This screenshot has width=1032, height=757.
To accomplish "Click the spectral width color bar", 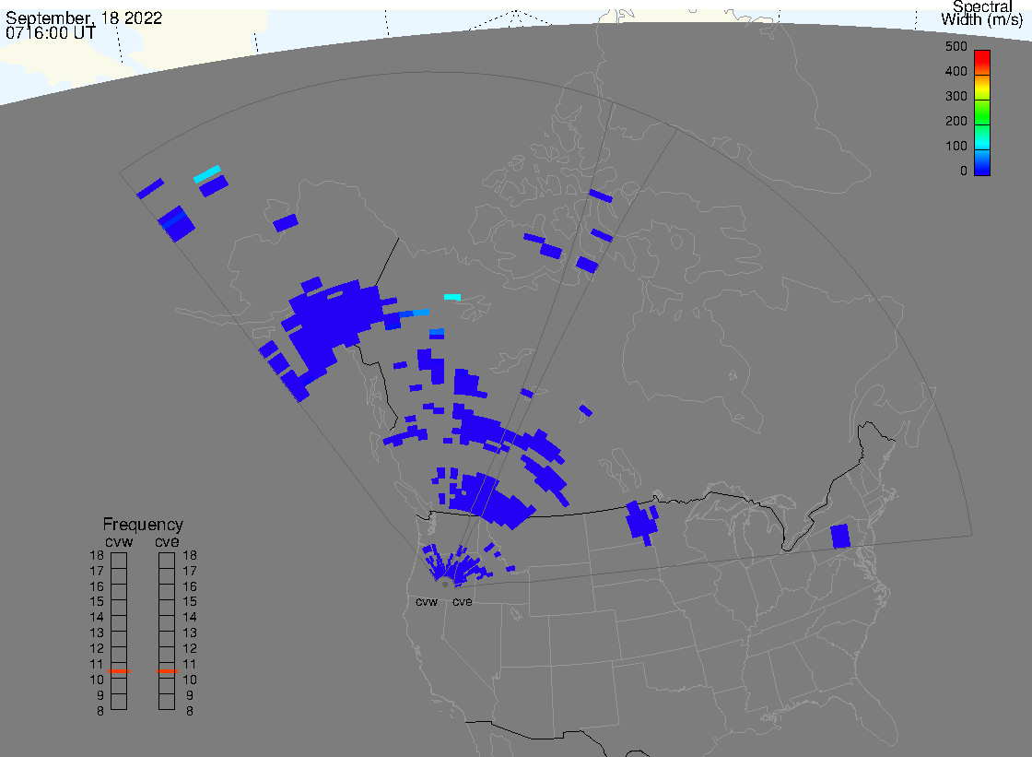I will point(982,112).
